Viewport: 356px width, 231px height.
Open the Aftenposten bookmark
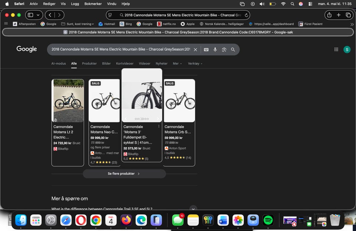tap(24, 24)
